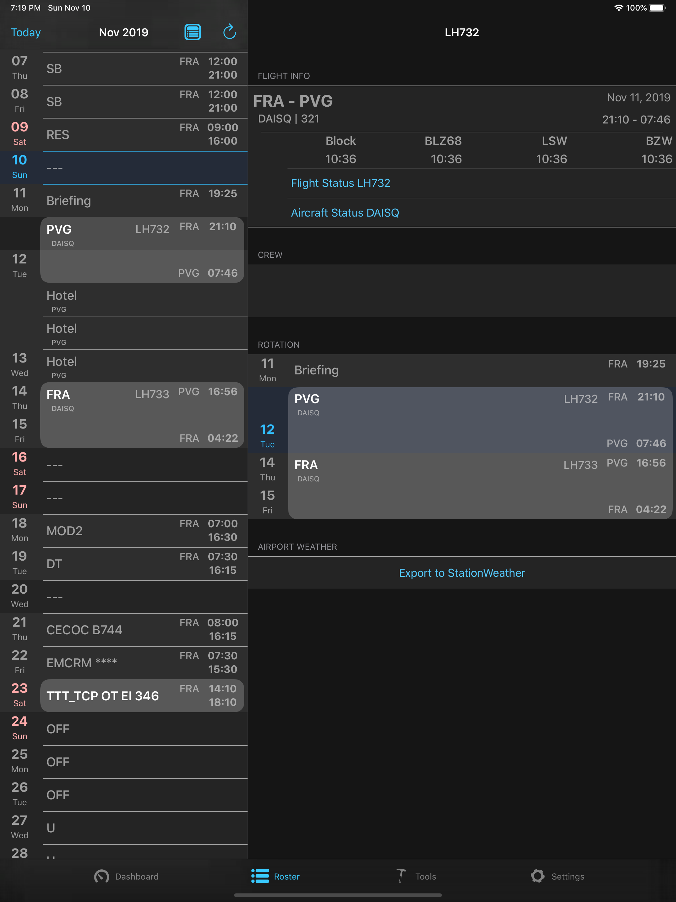
Task: Tap Export to StationWeather
Action: (x=462, y=573)
